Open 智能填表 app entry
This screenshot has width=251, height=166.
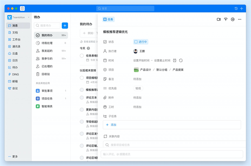pos(51,106)
